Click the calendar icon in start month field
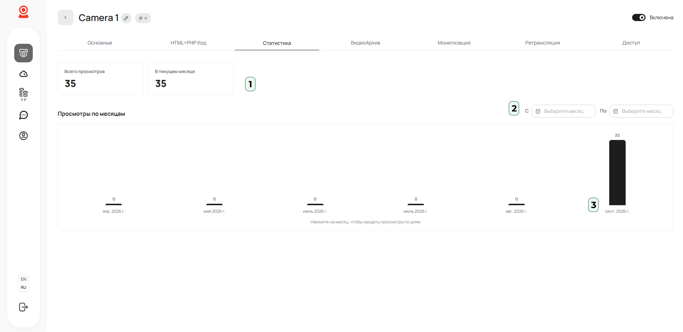The image size is (683, 332). (538, 111)
